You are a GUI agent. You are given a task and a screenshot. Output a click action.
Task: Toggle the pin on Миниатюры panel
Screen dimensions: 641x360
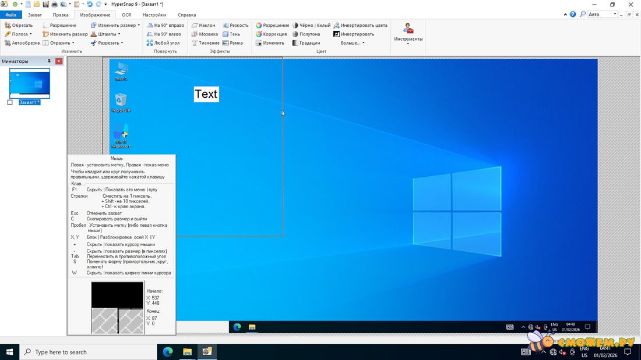pos(49,61)
